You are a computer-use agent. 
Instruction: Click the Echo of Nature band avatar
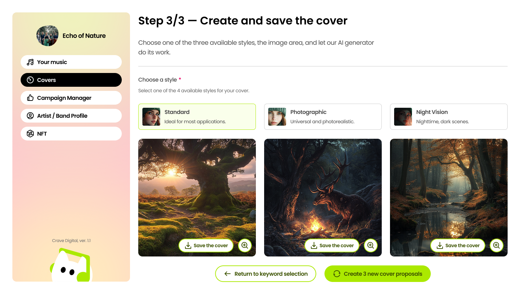pos(47,36)
